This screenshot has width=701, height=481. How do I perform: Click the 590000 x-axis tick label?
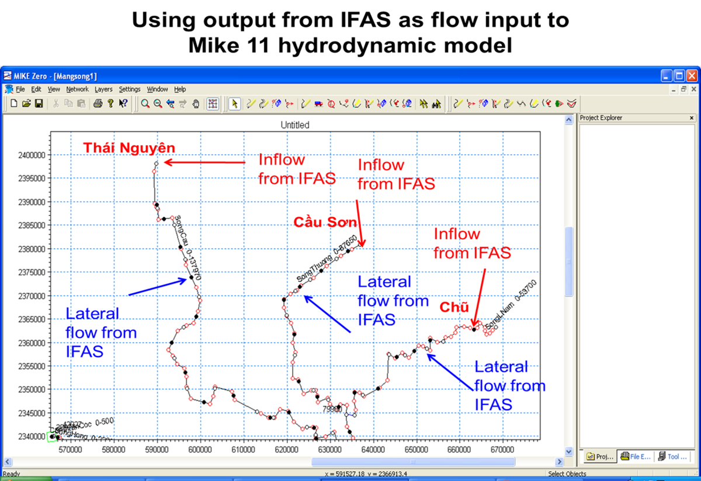pyautogui.click(x=157, y=449)
